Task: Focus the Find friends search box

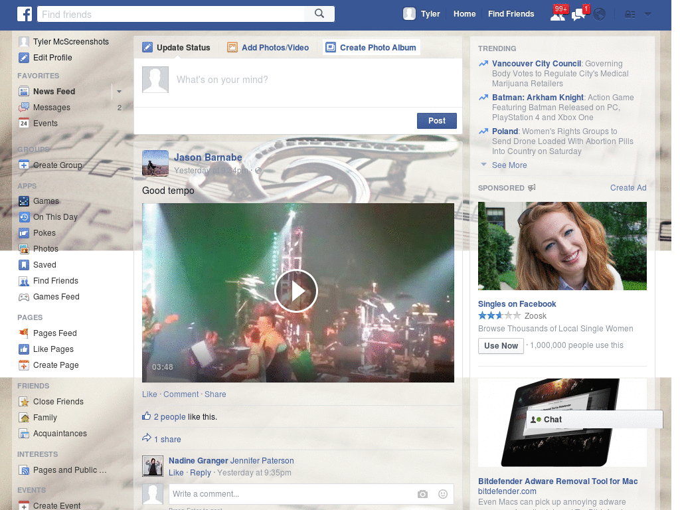Action: 171,15
